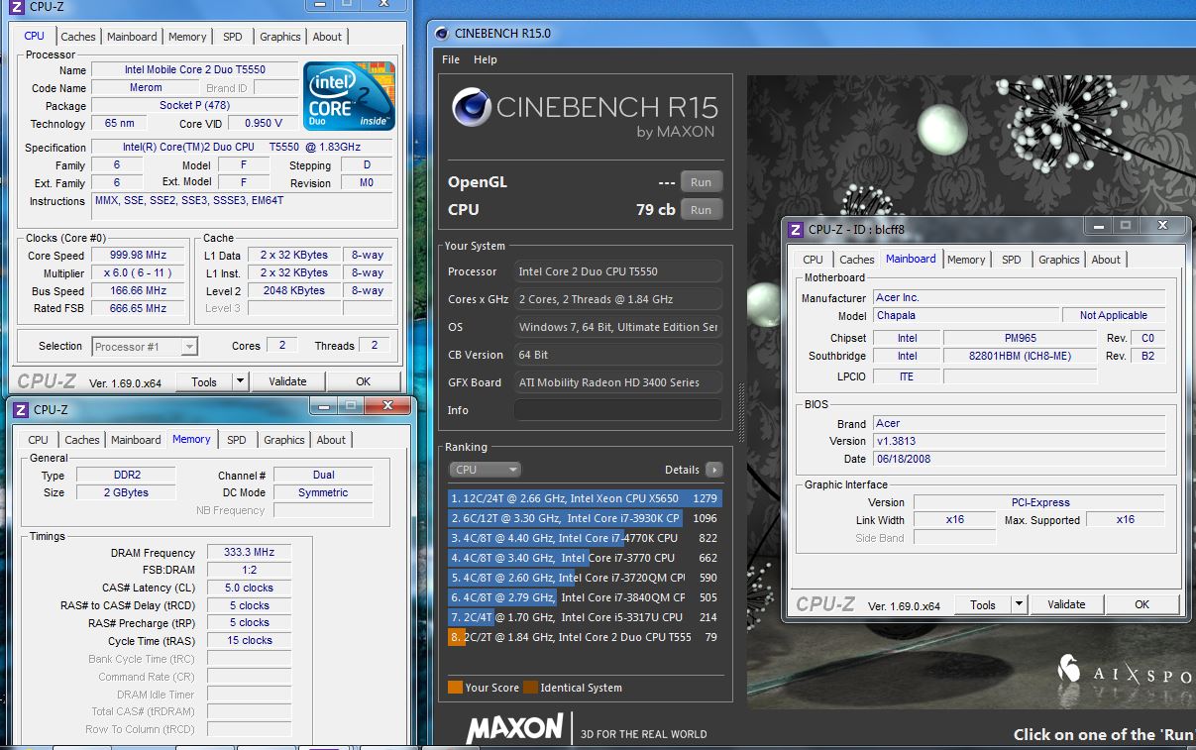Expand Tools dropdown arrow in CPU-Z blcff8 window
This screenshot has width=1196, height=750.
coord(1020,604)
